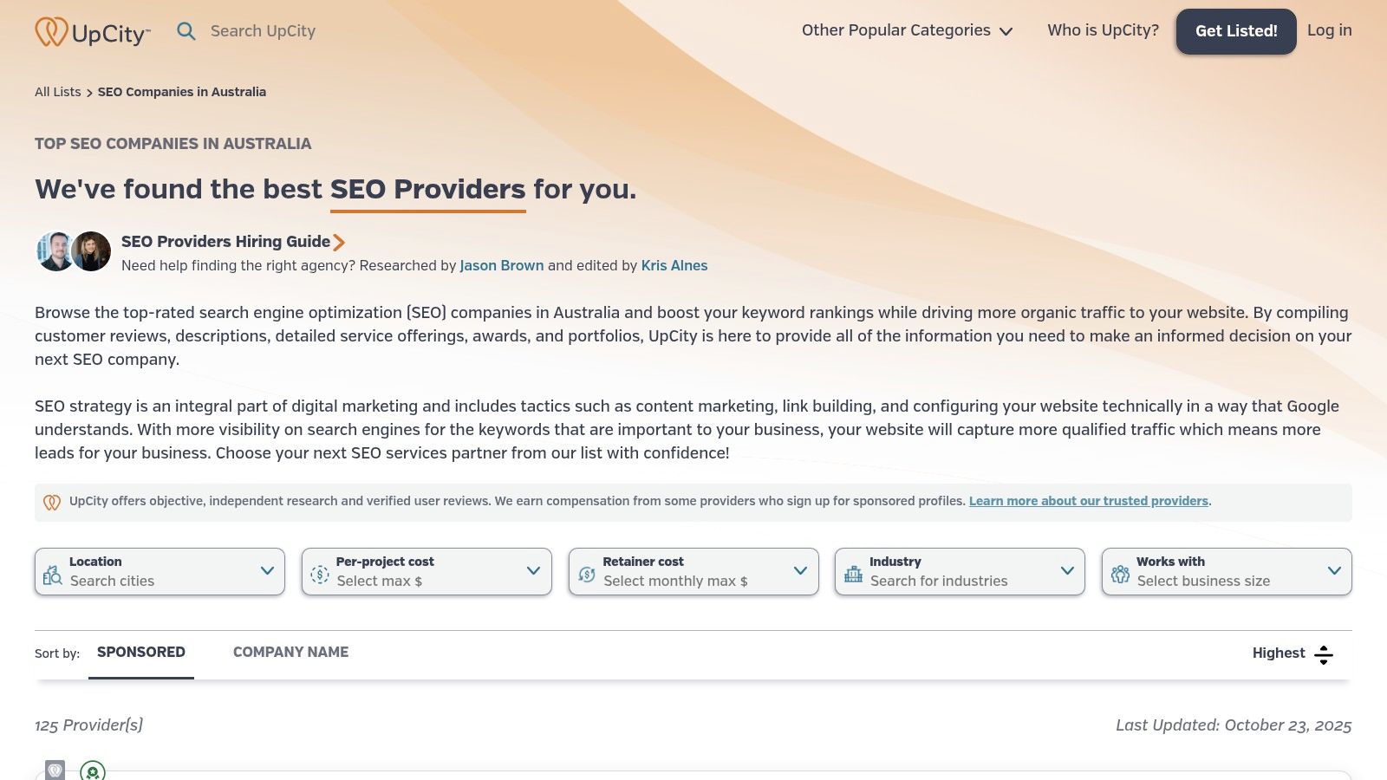
Task: Click the Per-project cost dollar icon
Action: pyautogui.click(x=320, y=575)
